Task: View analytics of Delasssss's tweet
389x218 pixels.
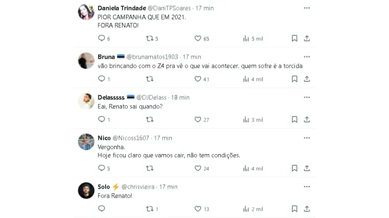Action: point(246,119)
